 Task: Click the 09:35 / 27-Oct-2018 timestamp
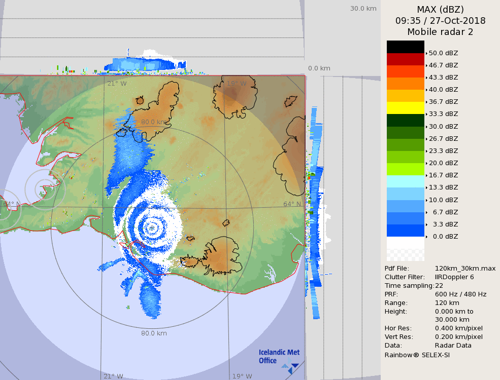click(440, 21)
